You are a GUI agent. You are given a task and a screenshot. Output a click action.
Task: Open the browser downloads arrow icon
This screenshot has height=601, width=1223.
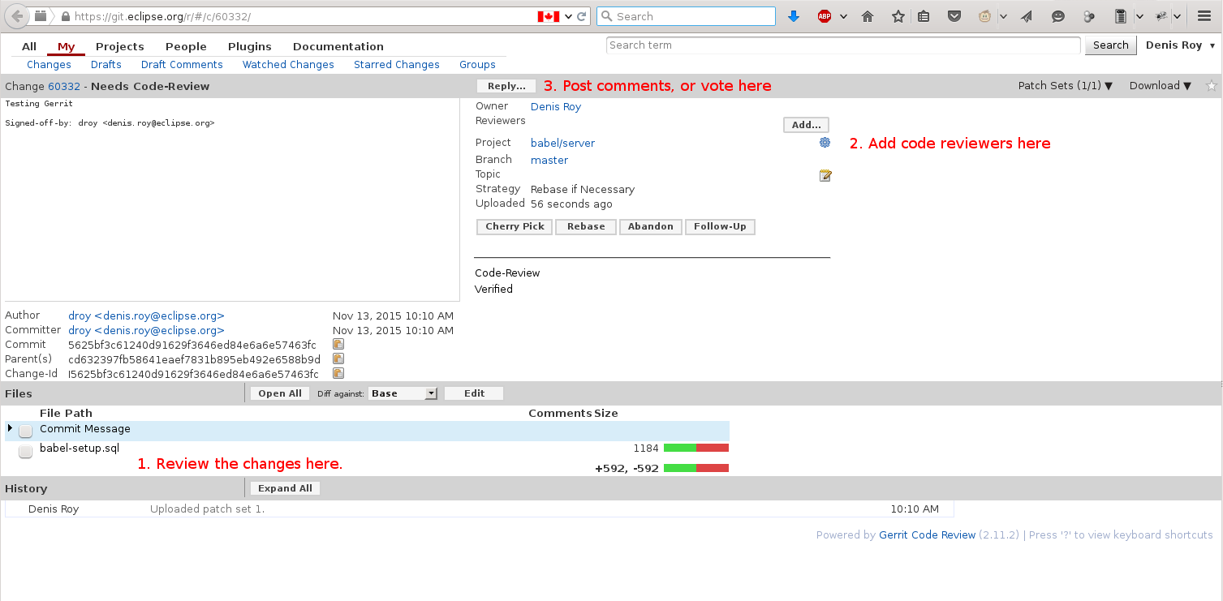(794, 16)
